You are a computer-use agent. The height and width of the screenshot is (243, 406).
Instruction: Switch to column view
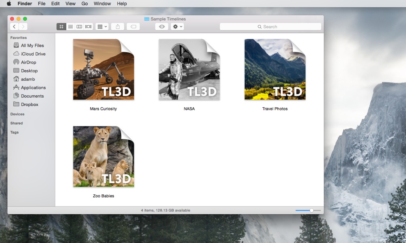coord(79,27)
